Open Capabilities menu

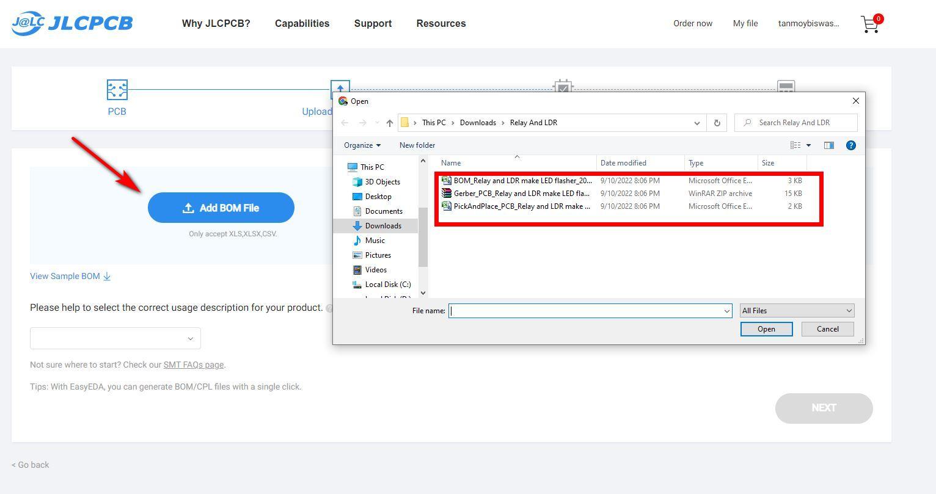point(302,23)
